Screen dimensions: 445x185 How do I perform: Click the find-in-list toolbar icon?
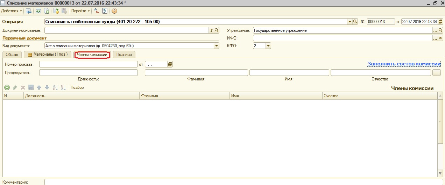pos(29,11)
